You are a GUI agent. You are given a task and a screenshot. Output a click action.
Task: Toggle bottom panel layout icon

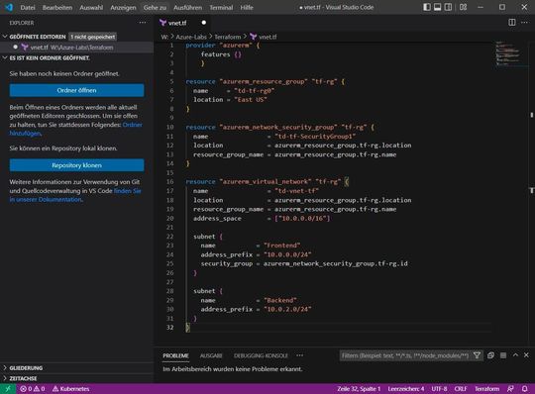[x=438, y=7]
